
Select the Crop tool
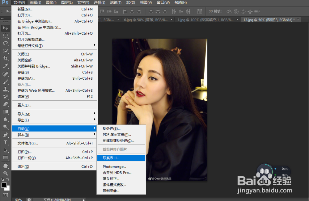click(x=6, y=58)
